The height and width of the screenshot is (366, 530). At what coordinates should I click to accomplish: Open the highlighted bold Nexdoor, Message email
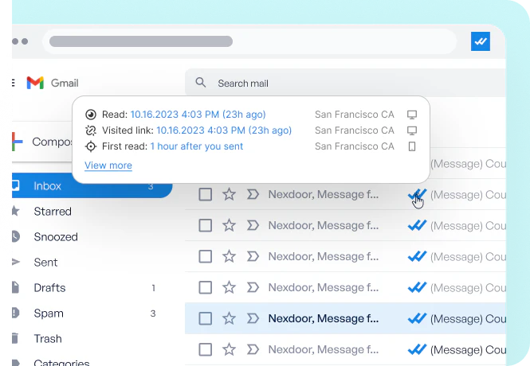[x=324, y=318]
